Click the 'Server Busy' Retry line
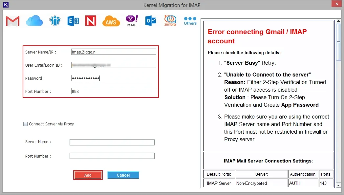 click(x=250, y=63)
